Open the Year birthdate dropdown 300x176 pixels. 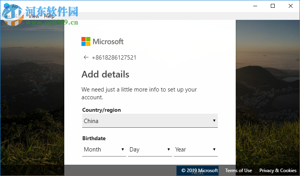[x=196, y=150]
